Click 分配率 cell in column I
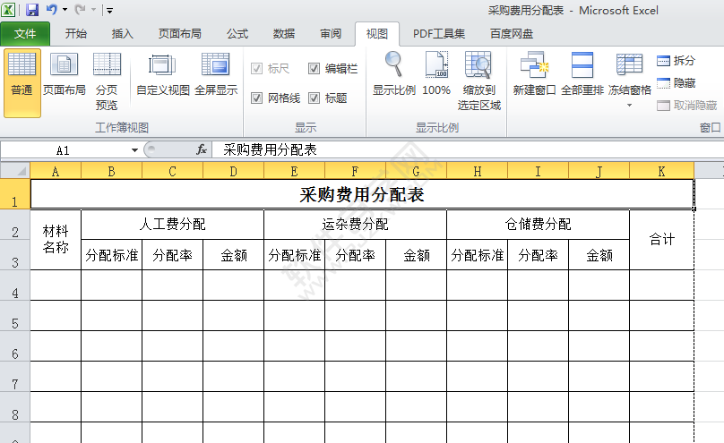 tap(538, 255)
